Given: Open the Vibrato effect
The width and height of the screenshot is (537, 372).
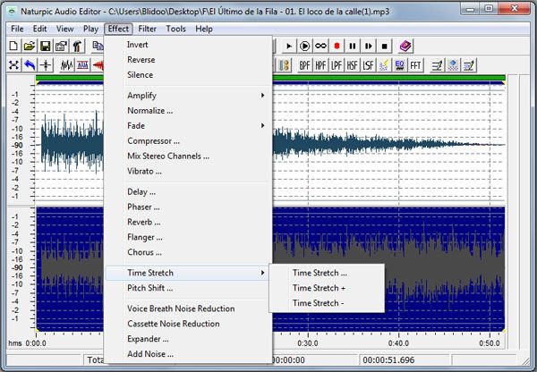Looking at the screenshot, I should coord(188,171).
